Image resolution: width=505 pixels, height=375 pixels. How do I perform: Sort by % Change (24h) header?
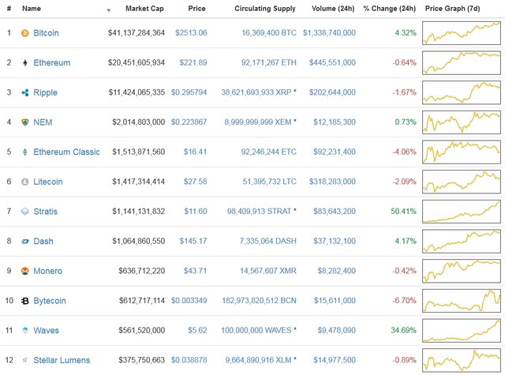click(389, 9)
